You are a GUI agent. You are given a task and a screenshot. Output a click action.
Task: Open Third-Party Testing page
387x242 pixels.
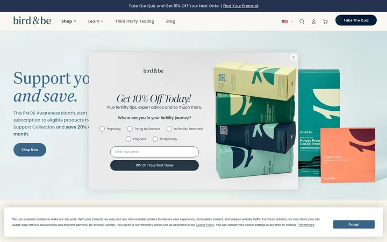(x=135, y=21)
